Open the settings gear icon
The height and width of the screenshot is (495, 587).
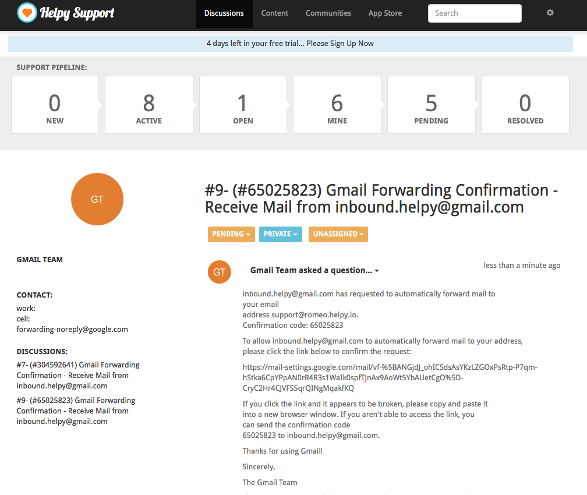(x=550, y=13)
